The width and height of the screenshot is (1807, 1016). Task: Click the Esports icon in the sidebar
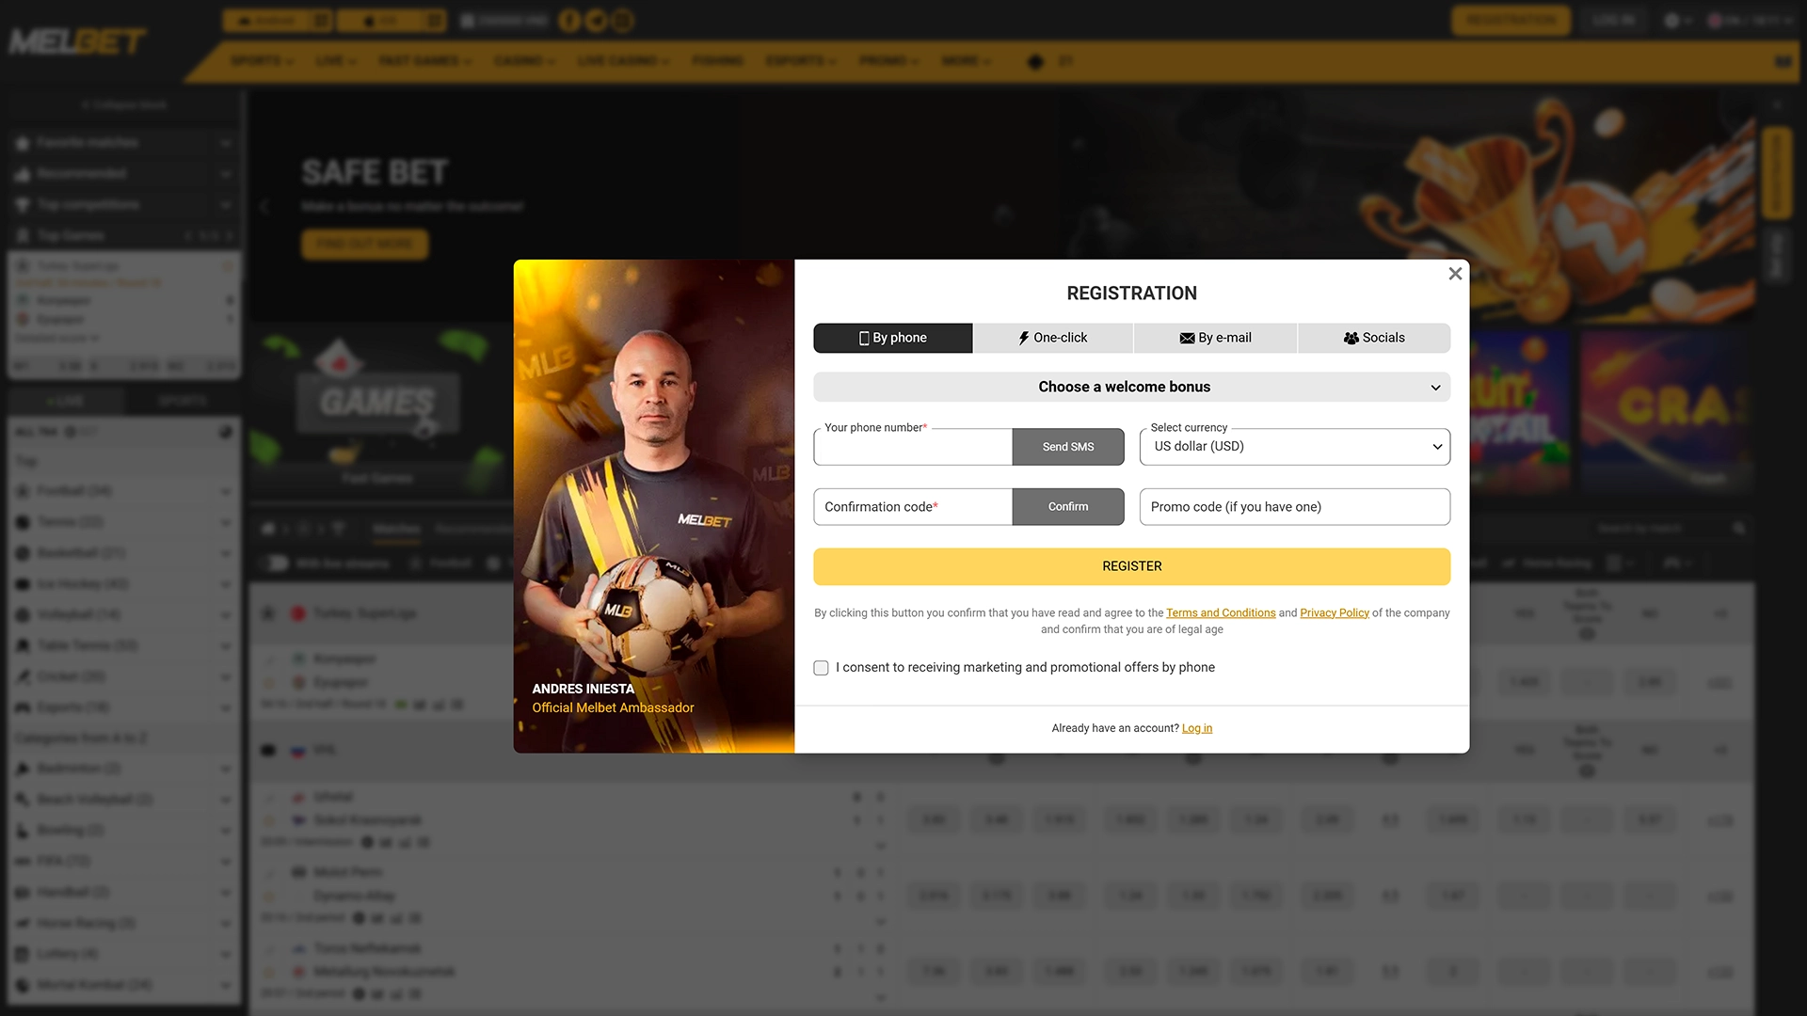[x=21, y=706]
